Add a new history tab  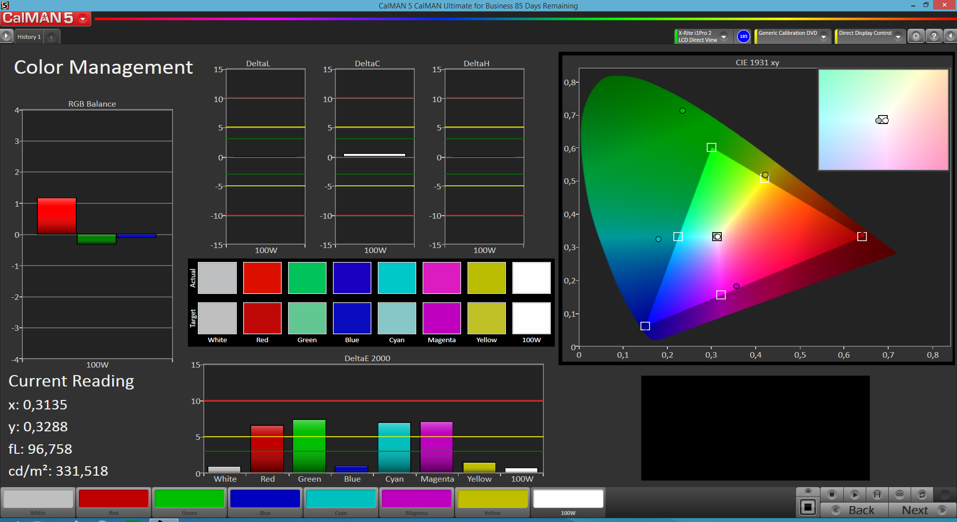pyautogui.click(x=51, y=37)
